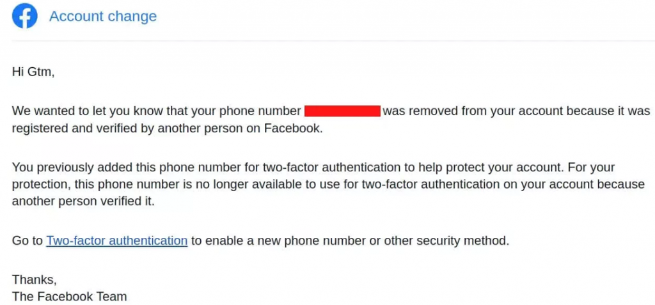Select the Account change header title
Image resolution: width=655 pixels, height=305 pixels.
103,16
